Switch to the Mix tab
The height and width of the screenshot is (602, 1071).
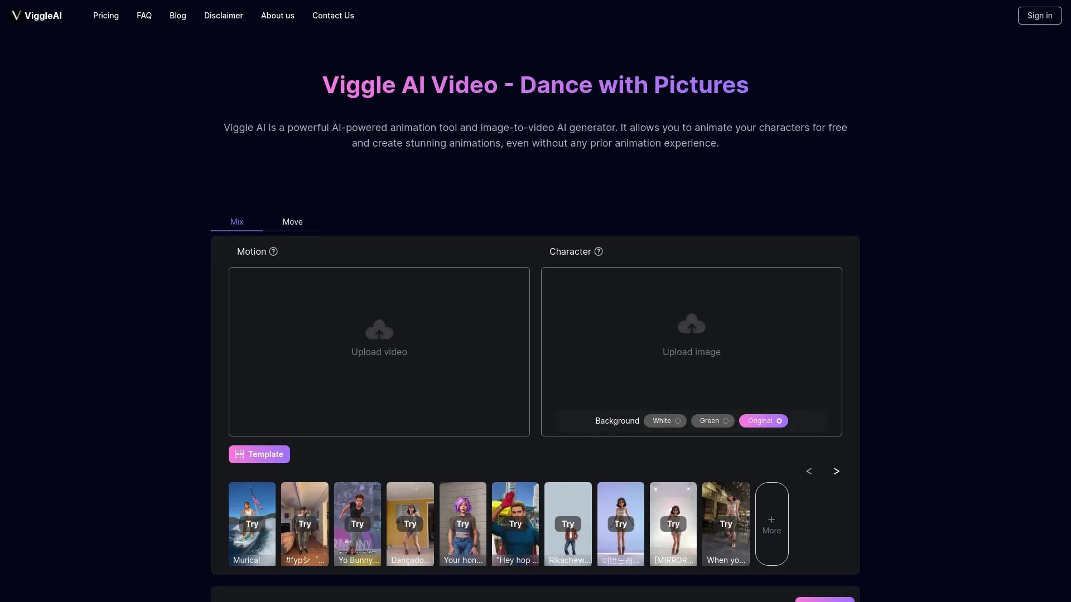pyautogui.click(x=237, y=222)
